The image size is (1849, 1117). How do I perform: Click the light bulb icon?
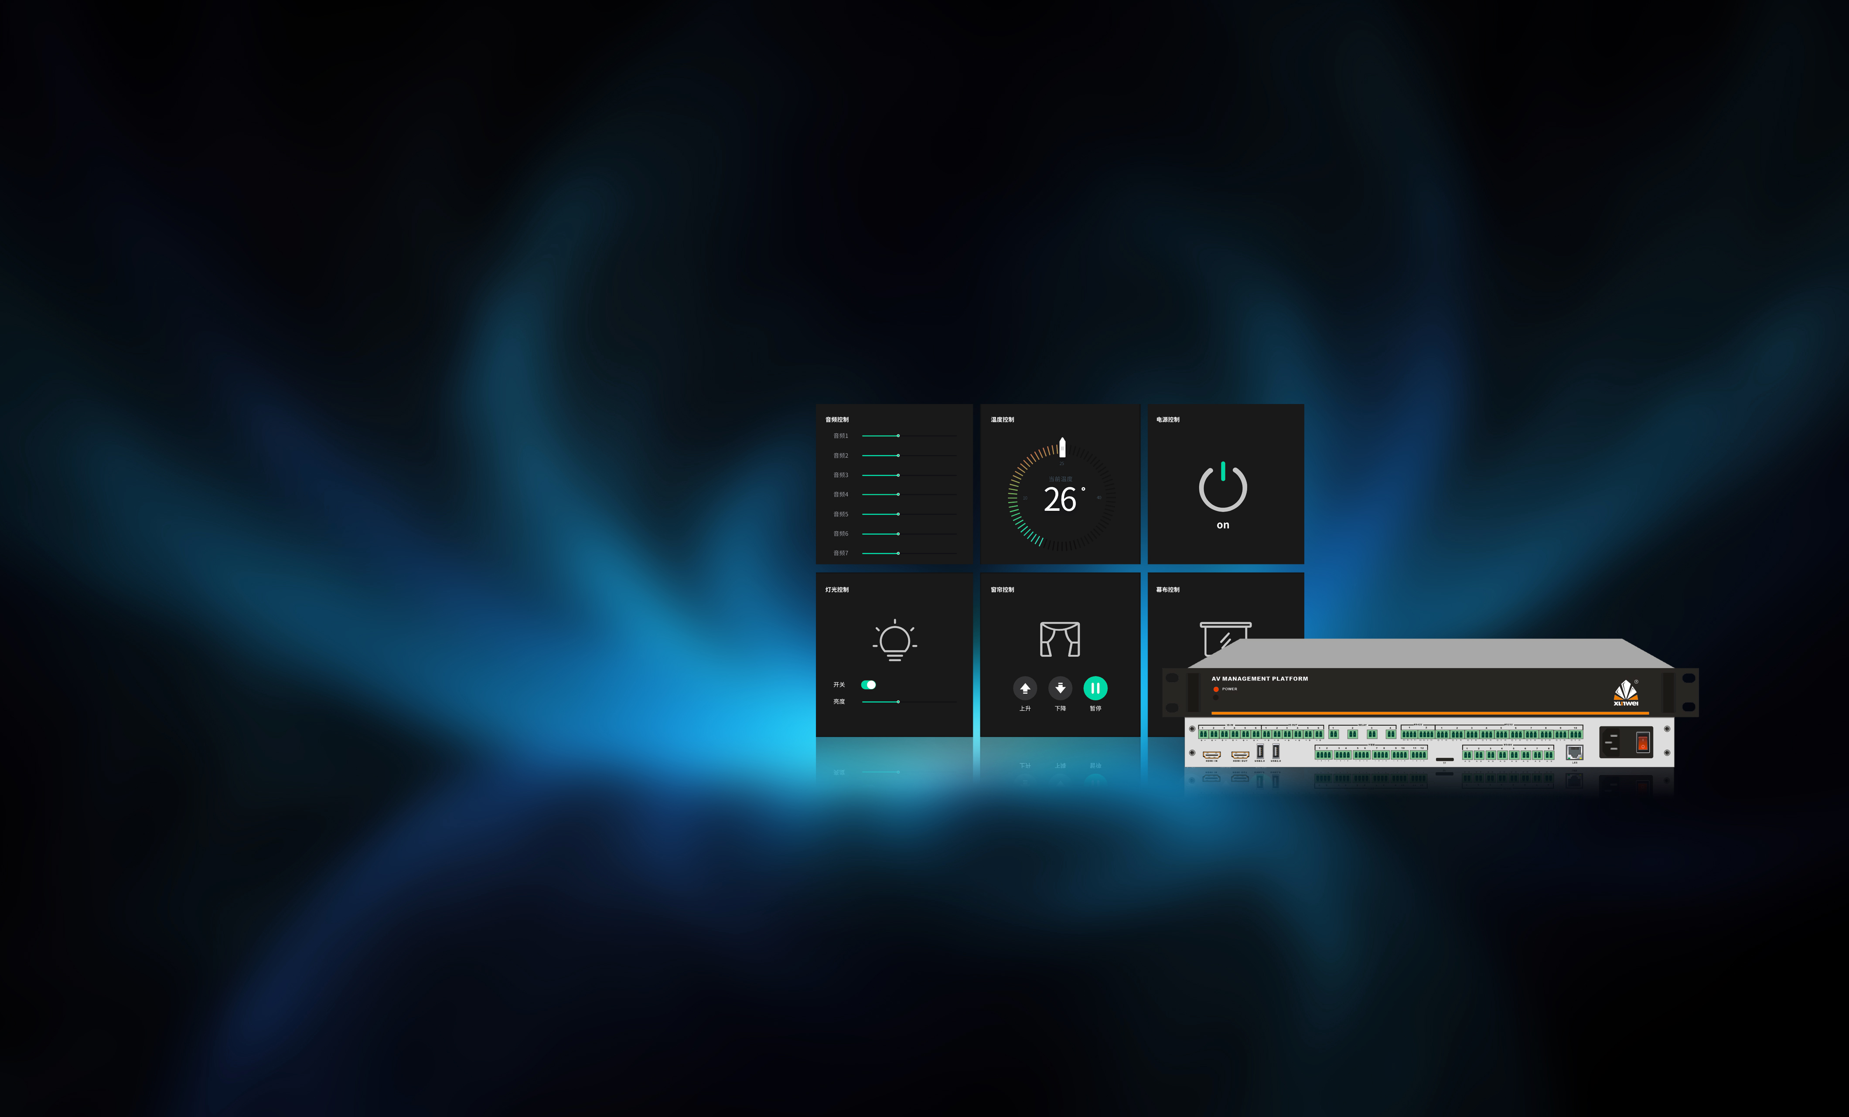click(894, 641)
